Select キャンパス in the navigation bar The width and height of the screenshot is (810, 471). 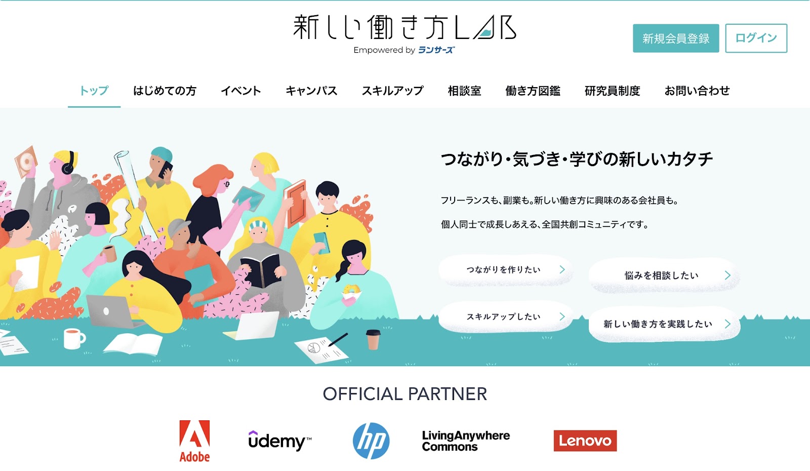(x=311, y=91)
